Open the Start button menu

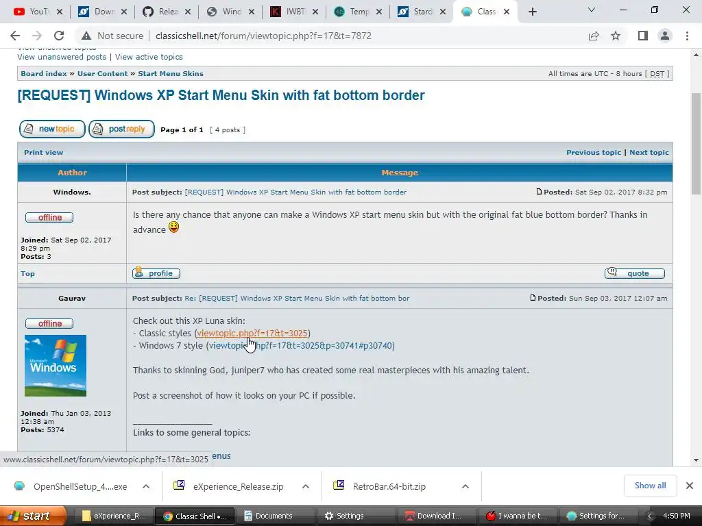32,516
